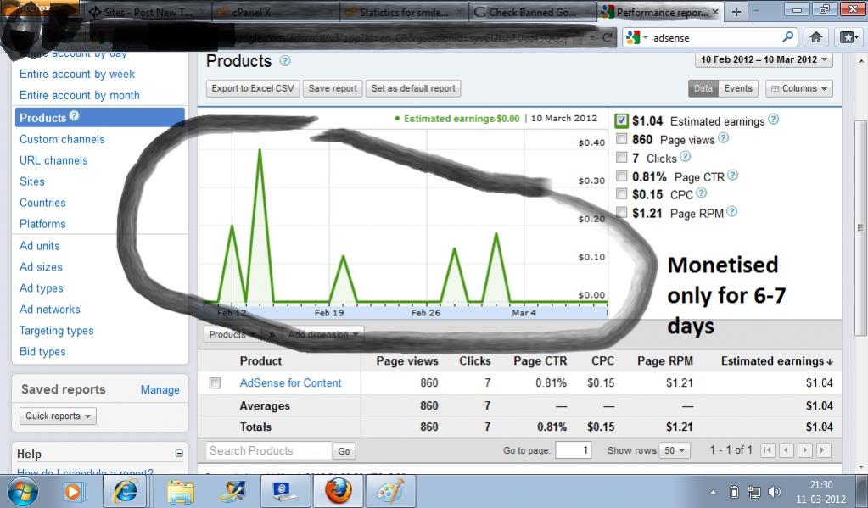The width and height of the screenshot is (868, 508).
Task: Open the date range dropdown
Action: 764,59
